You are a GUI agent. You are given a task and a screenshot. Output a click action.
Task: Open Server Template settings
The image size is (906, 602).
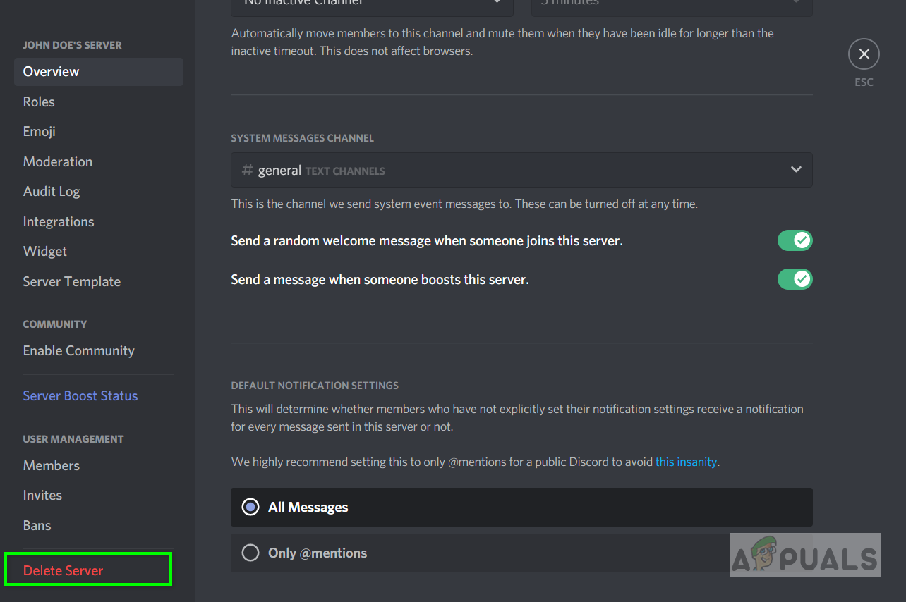[x=72, y=281]
